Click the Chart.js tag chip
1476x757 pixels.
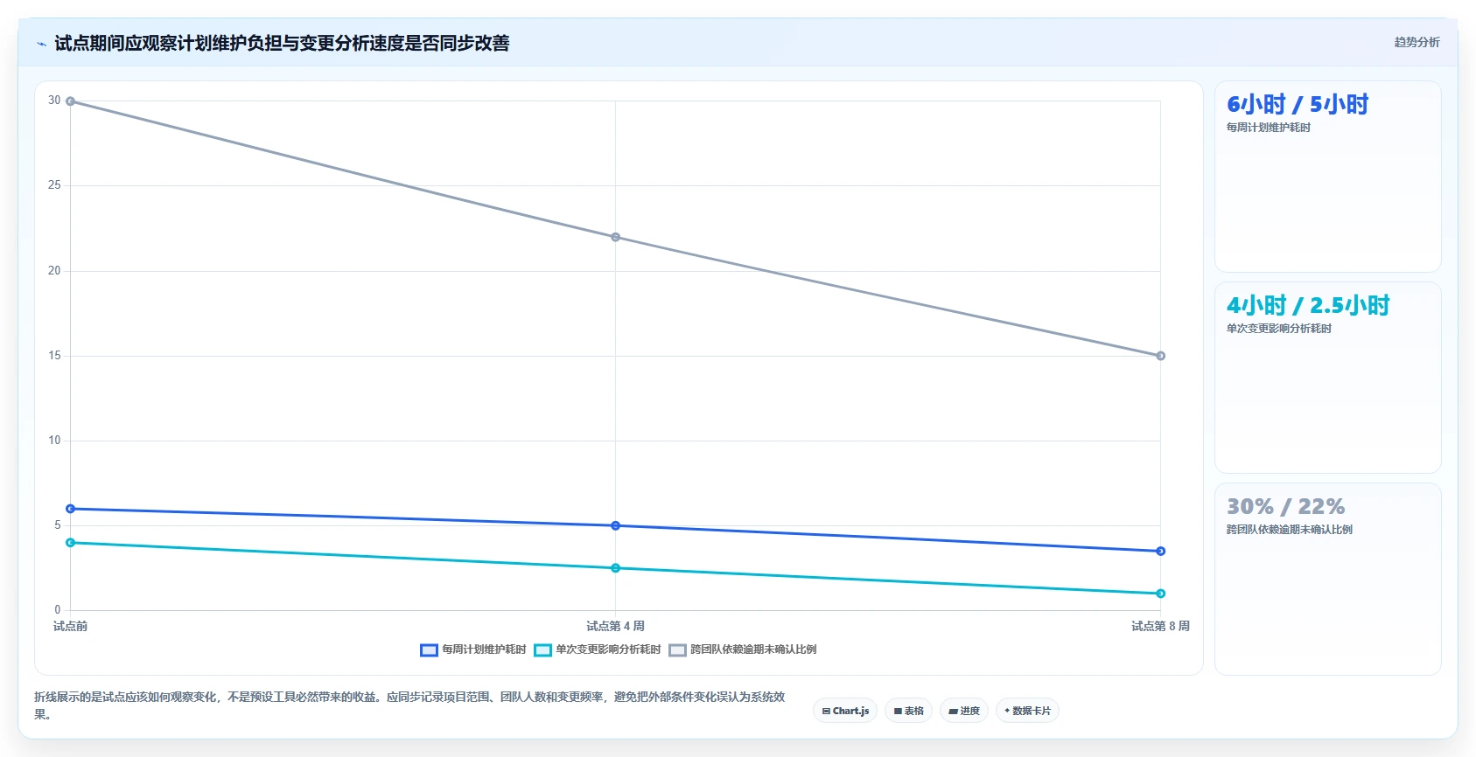[x=845, y=711]
